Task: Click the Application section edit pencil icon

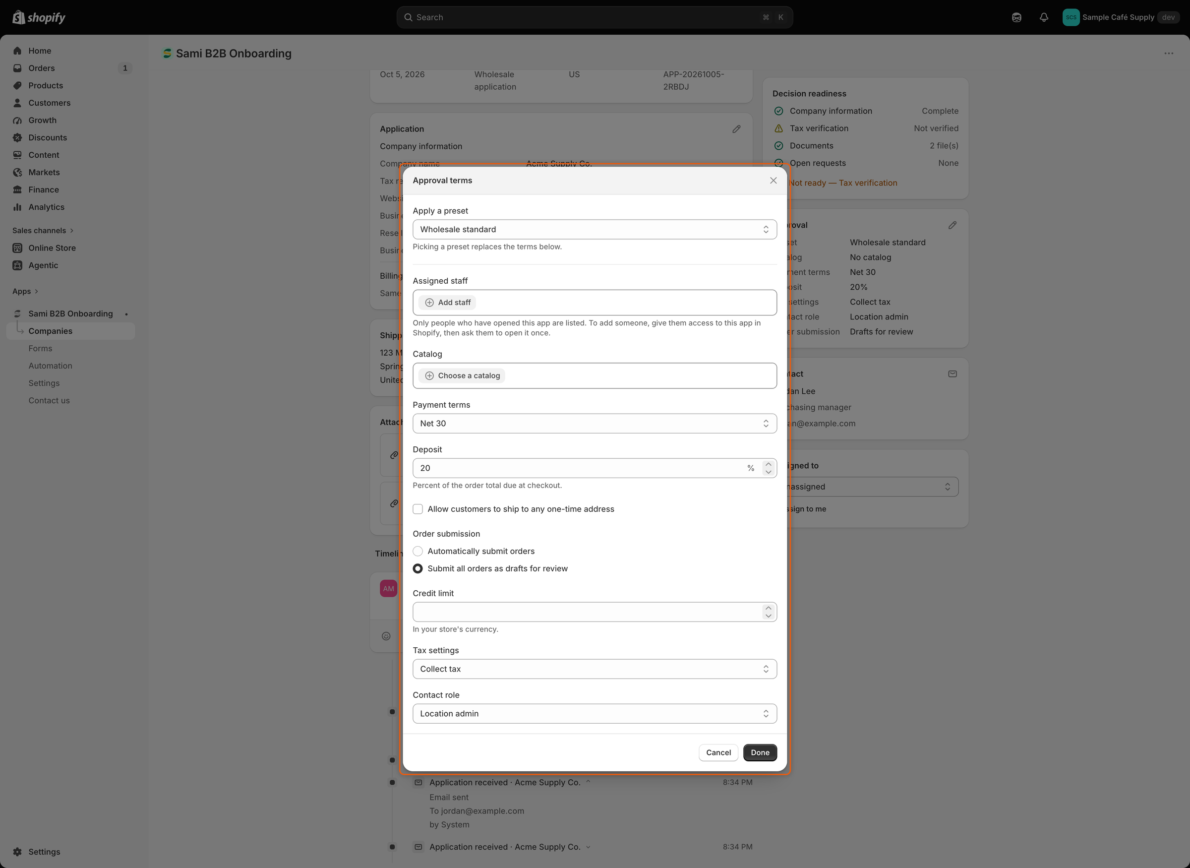Action: (x=736, y=129)
